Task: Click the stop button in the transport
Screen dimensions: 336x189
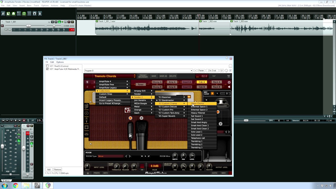Action: (x=15, y=120)
